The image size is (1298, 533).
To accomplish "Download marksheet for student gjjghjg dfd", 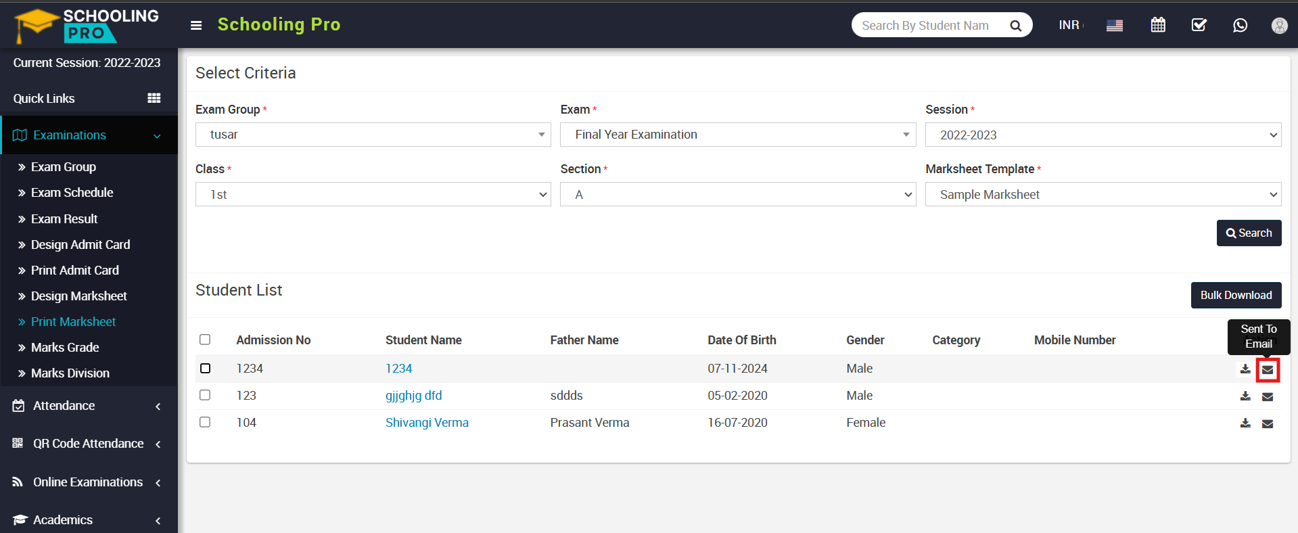I will [x=1245, y=396].
